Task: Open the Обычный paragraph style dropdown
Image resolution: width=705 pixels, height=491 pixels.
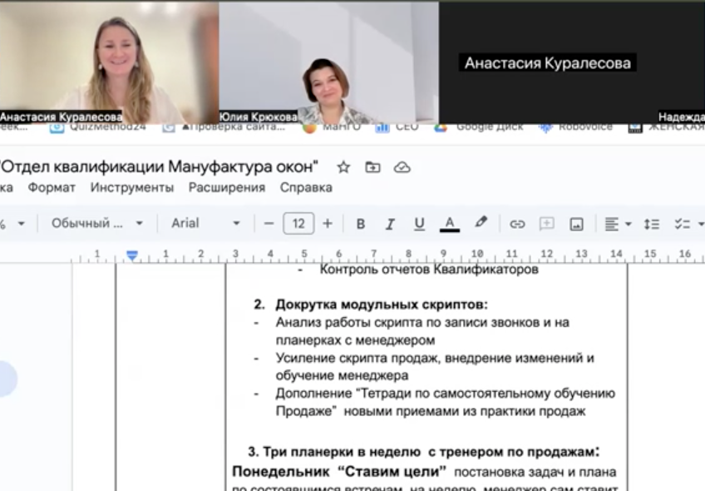Action: point(97,223)
